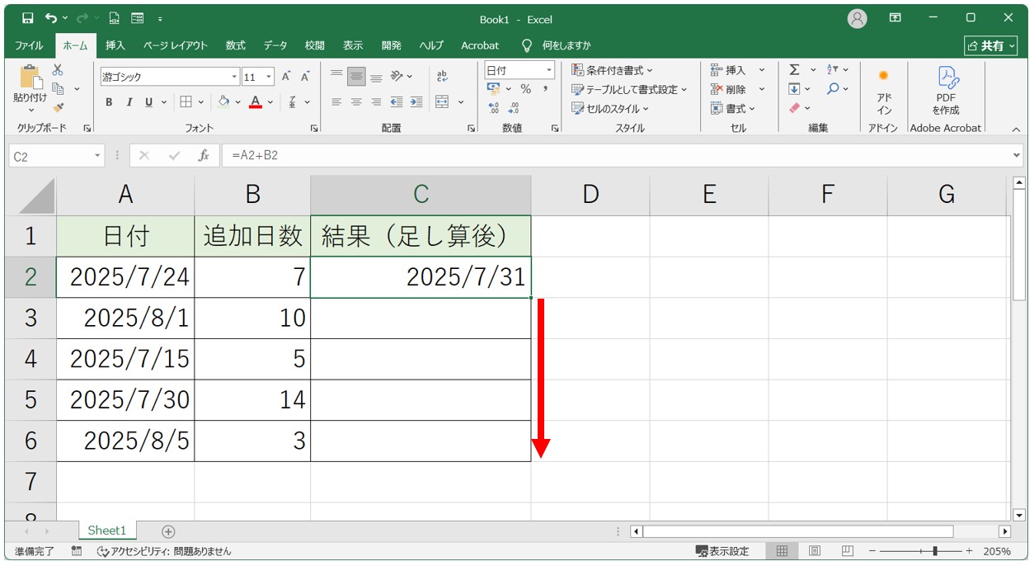Click 表示設定 in status bar
1034x566 pixels.
tap(722, 551)
